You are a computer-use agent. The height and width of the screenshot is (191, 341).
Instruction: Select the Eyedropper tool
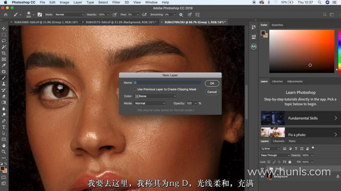(4, 65)
